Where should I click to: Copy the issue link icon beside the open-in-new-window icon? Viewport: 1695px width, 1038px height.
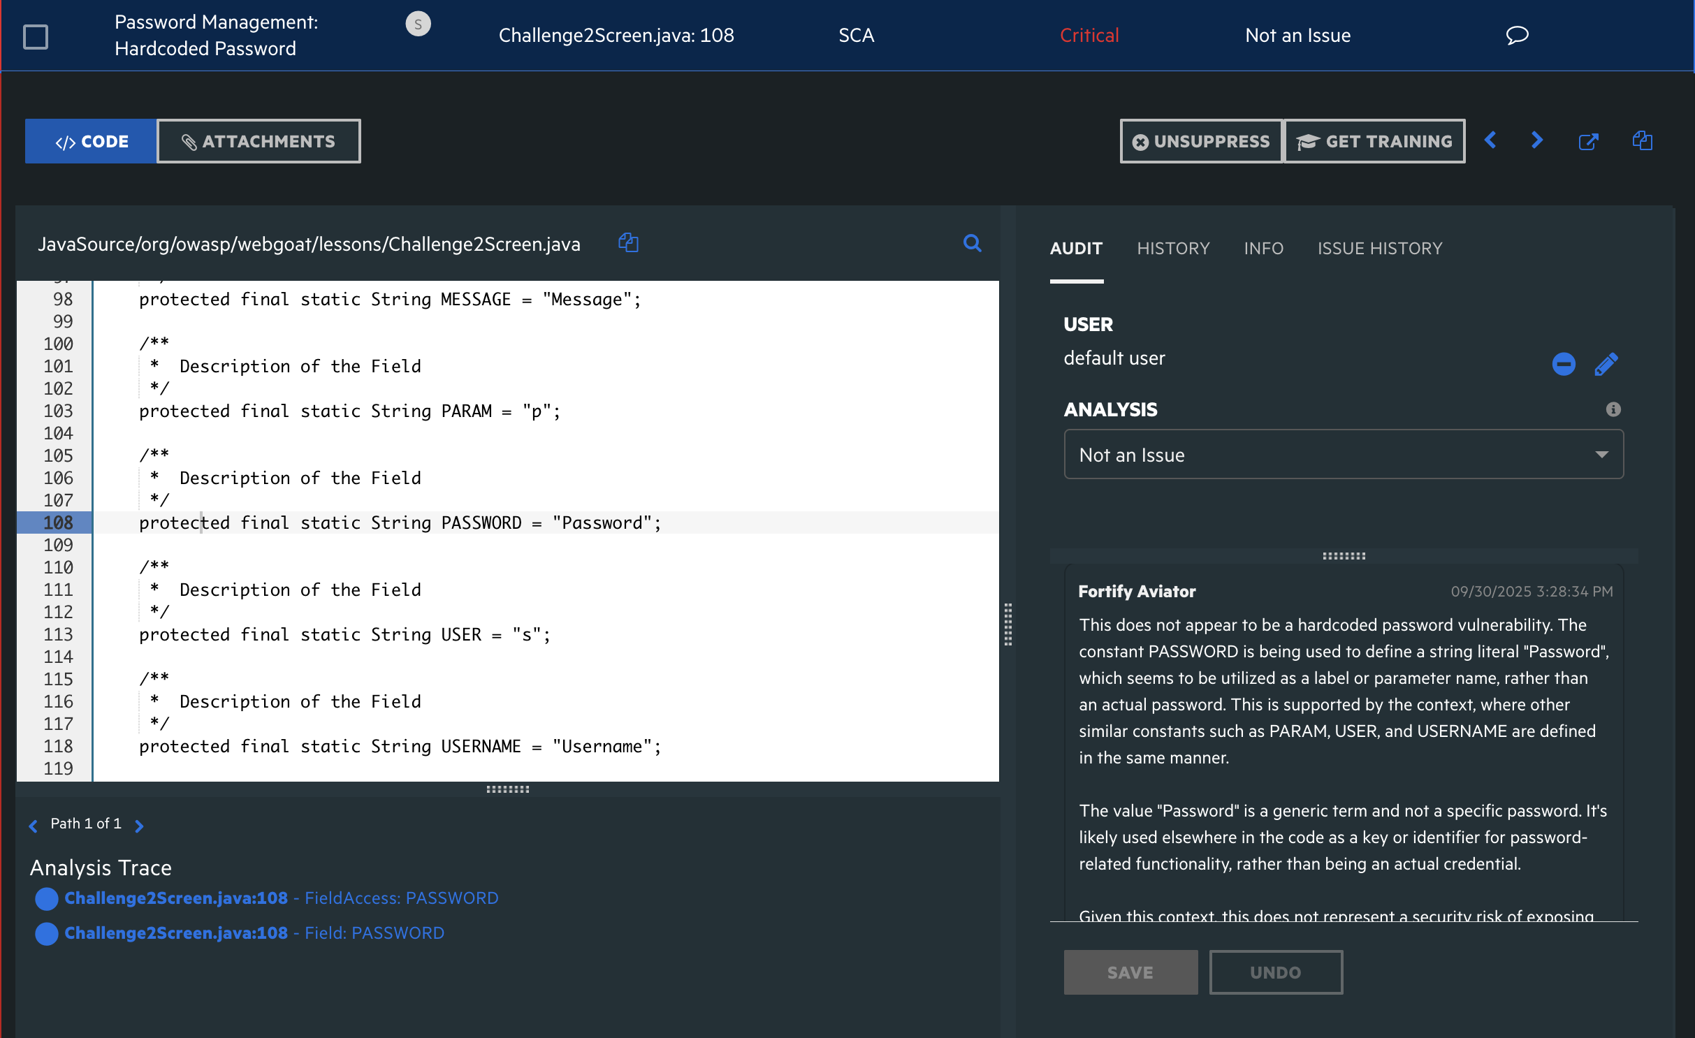pos(1642,140)
